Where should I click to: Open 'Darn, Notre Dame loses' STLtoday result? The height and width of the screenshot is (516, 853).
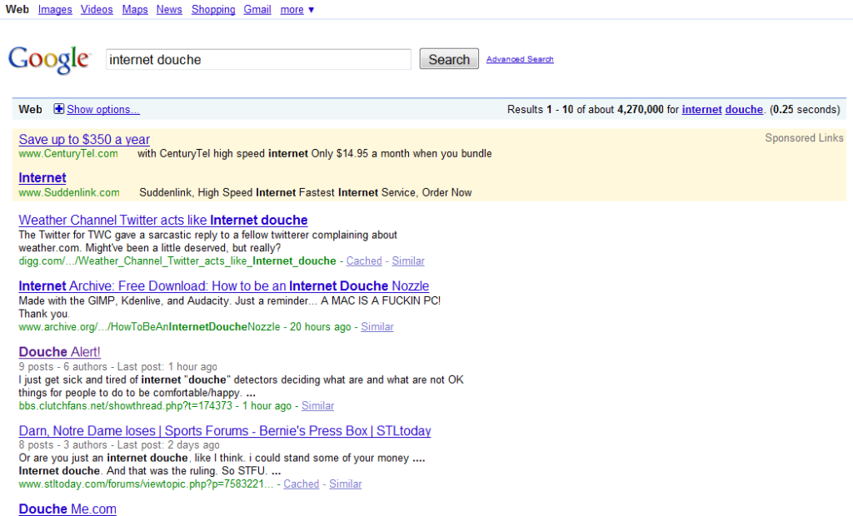(x=225, y=430)
